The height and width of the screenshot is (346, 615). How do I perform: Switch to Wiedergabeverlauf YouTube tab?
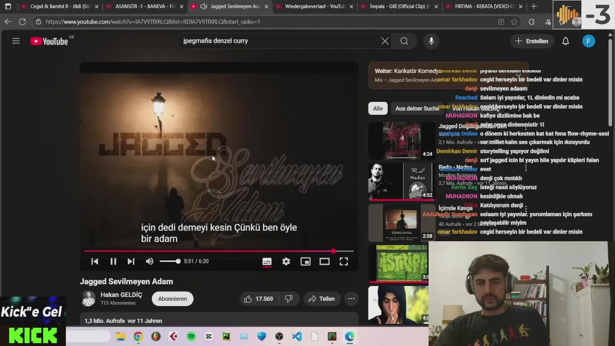315,6
